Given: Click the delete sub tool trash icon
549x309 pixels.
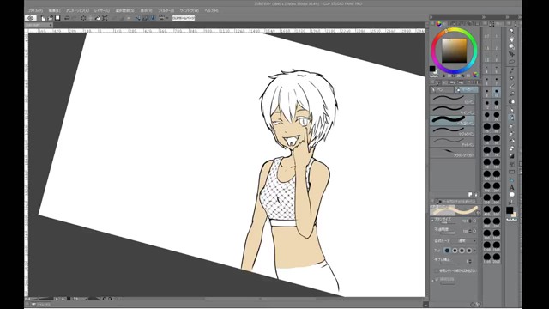Looking at the screenshot, I should pos(475,195).
